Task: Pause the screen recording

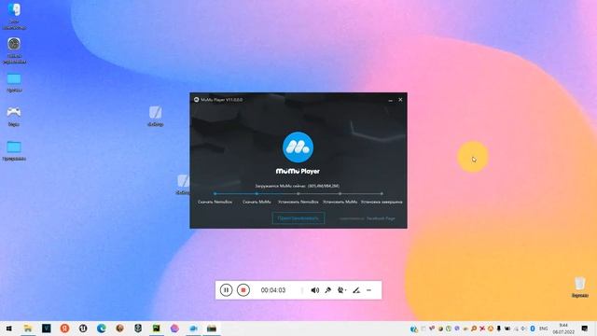Action: [x=226, y=290]
